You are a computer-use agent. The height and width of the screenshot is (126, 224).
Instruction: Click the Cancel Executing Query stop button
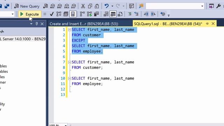tap(45, 14)
